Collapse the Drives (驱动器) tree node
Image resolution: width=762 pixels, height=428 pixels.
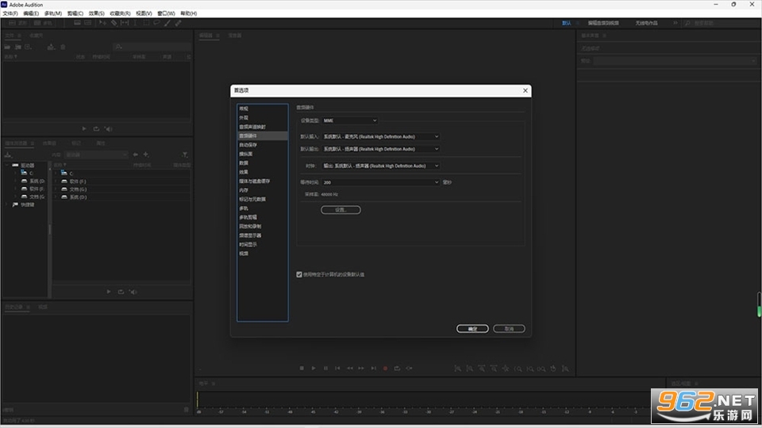(x=7, y=165)
